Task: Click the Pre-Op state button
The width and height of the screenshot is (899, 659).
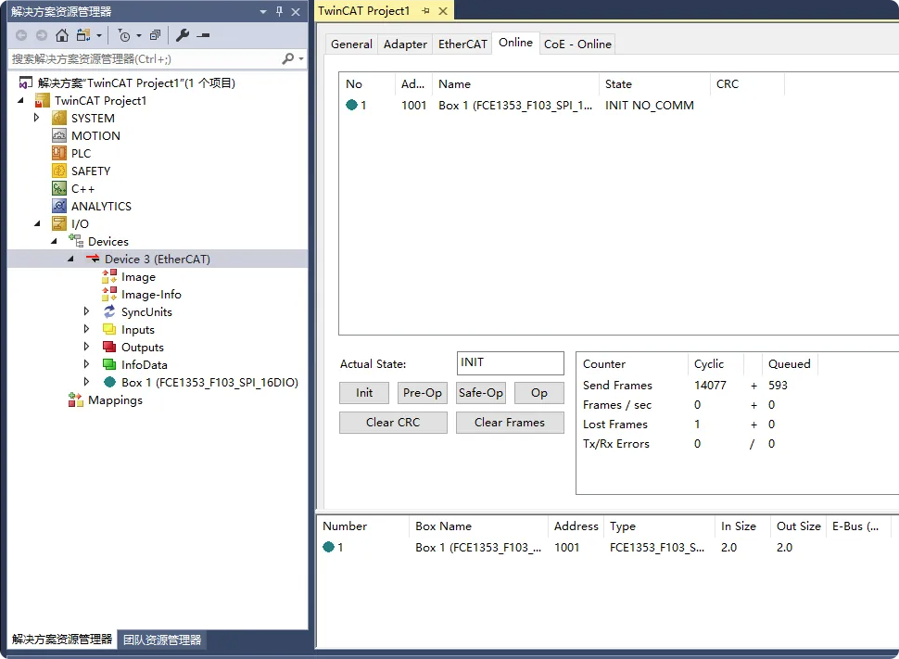Action: 423,393
